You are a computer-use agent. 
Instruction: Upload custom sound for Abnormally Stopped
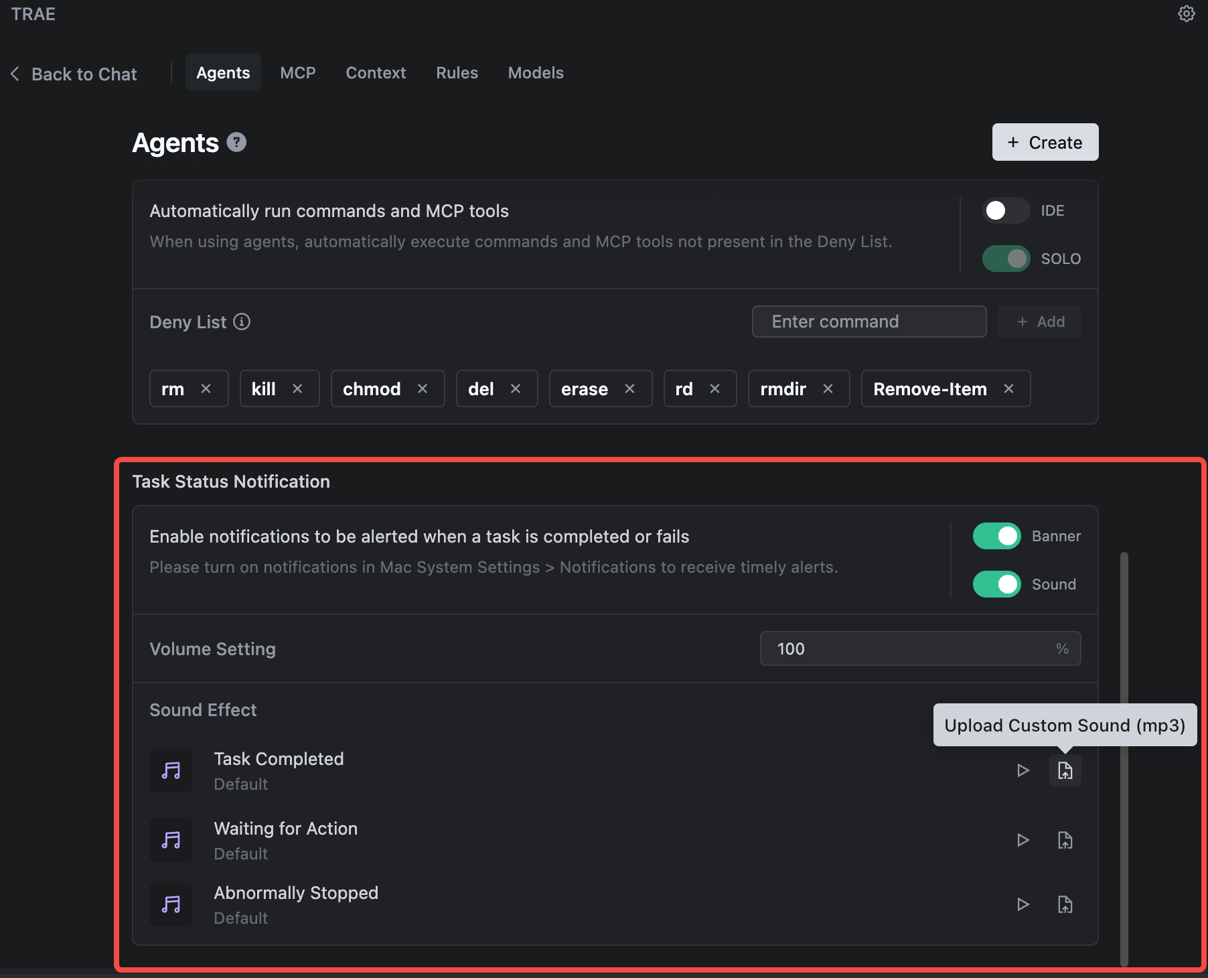pos(1065,904)
